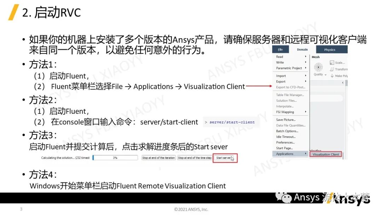Open the File ribbon tab
This screenshot has width=382, height=215.
pos(280,50)
